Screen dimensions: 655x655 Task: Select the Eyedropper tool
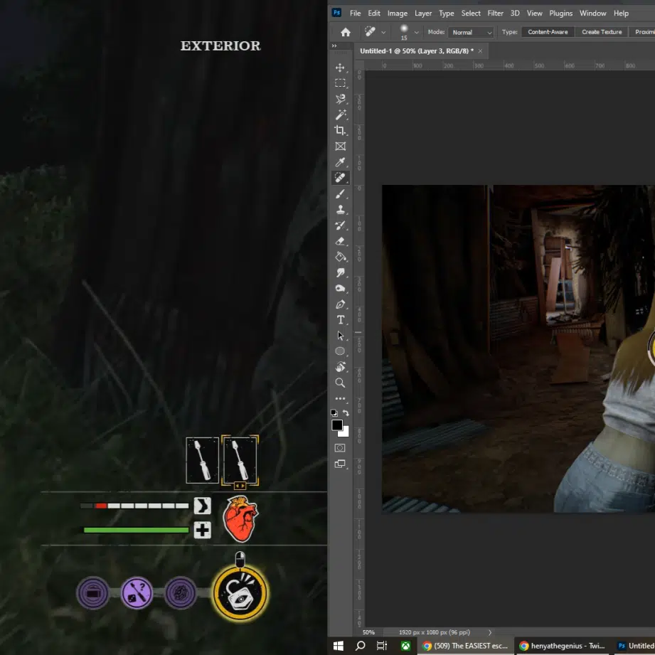340,162
